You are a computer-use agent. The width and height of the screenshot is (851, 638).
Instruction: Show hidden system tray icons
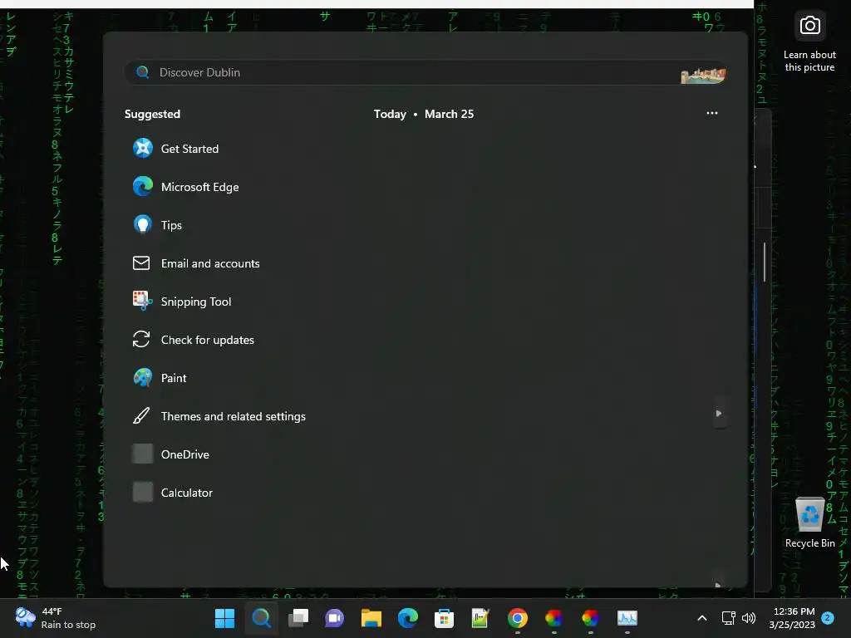coord(701,618)
